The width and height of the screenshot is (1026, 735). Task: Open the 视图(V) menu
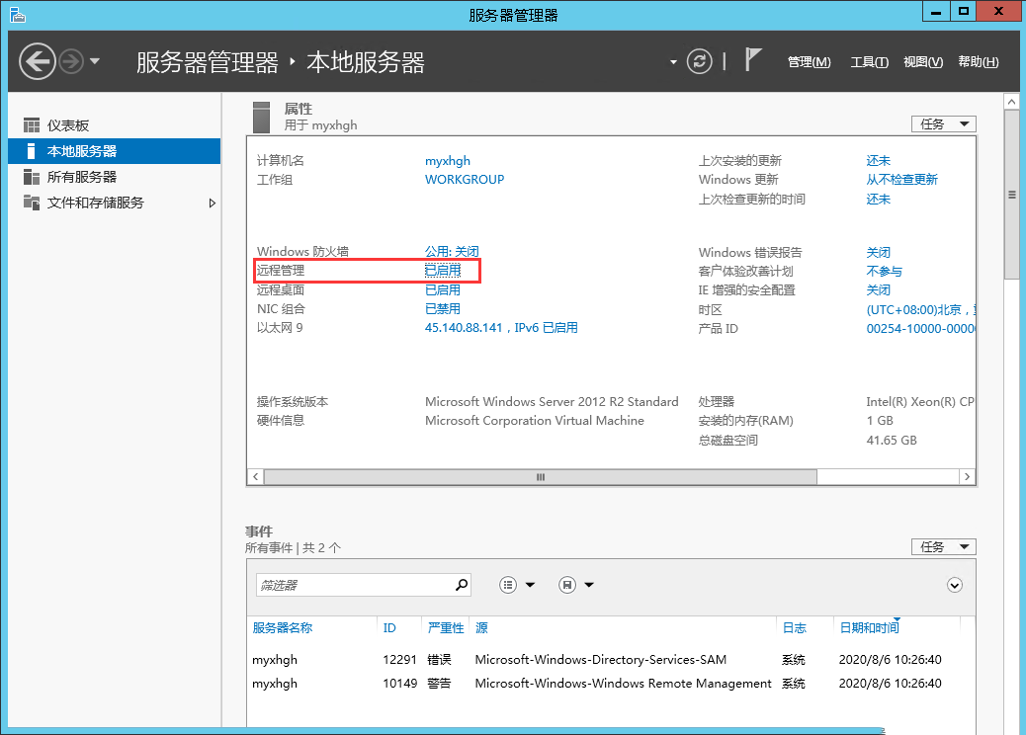(923, 62)
